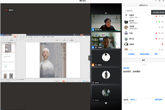Toggle the microphone for 韦扬锋
165x110 pixels.
pos(159,28)
